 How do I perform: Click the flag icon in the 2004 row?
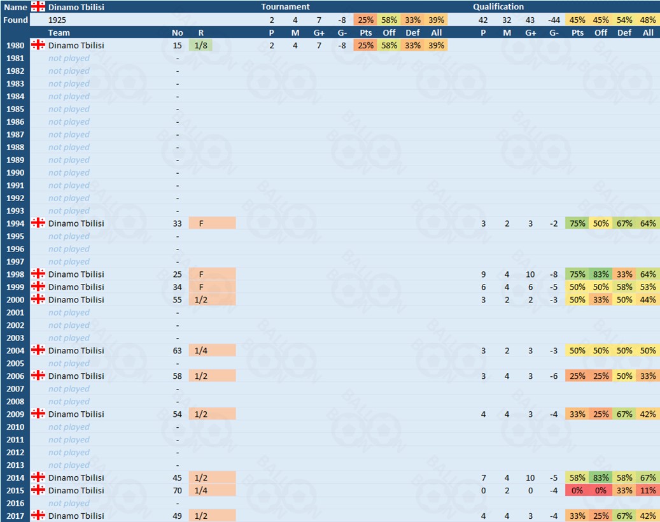coord(38,351)
